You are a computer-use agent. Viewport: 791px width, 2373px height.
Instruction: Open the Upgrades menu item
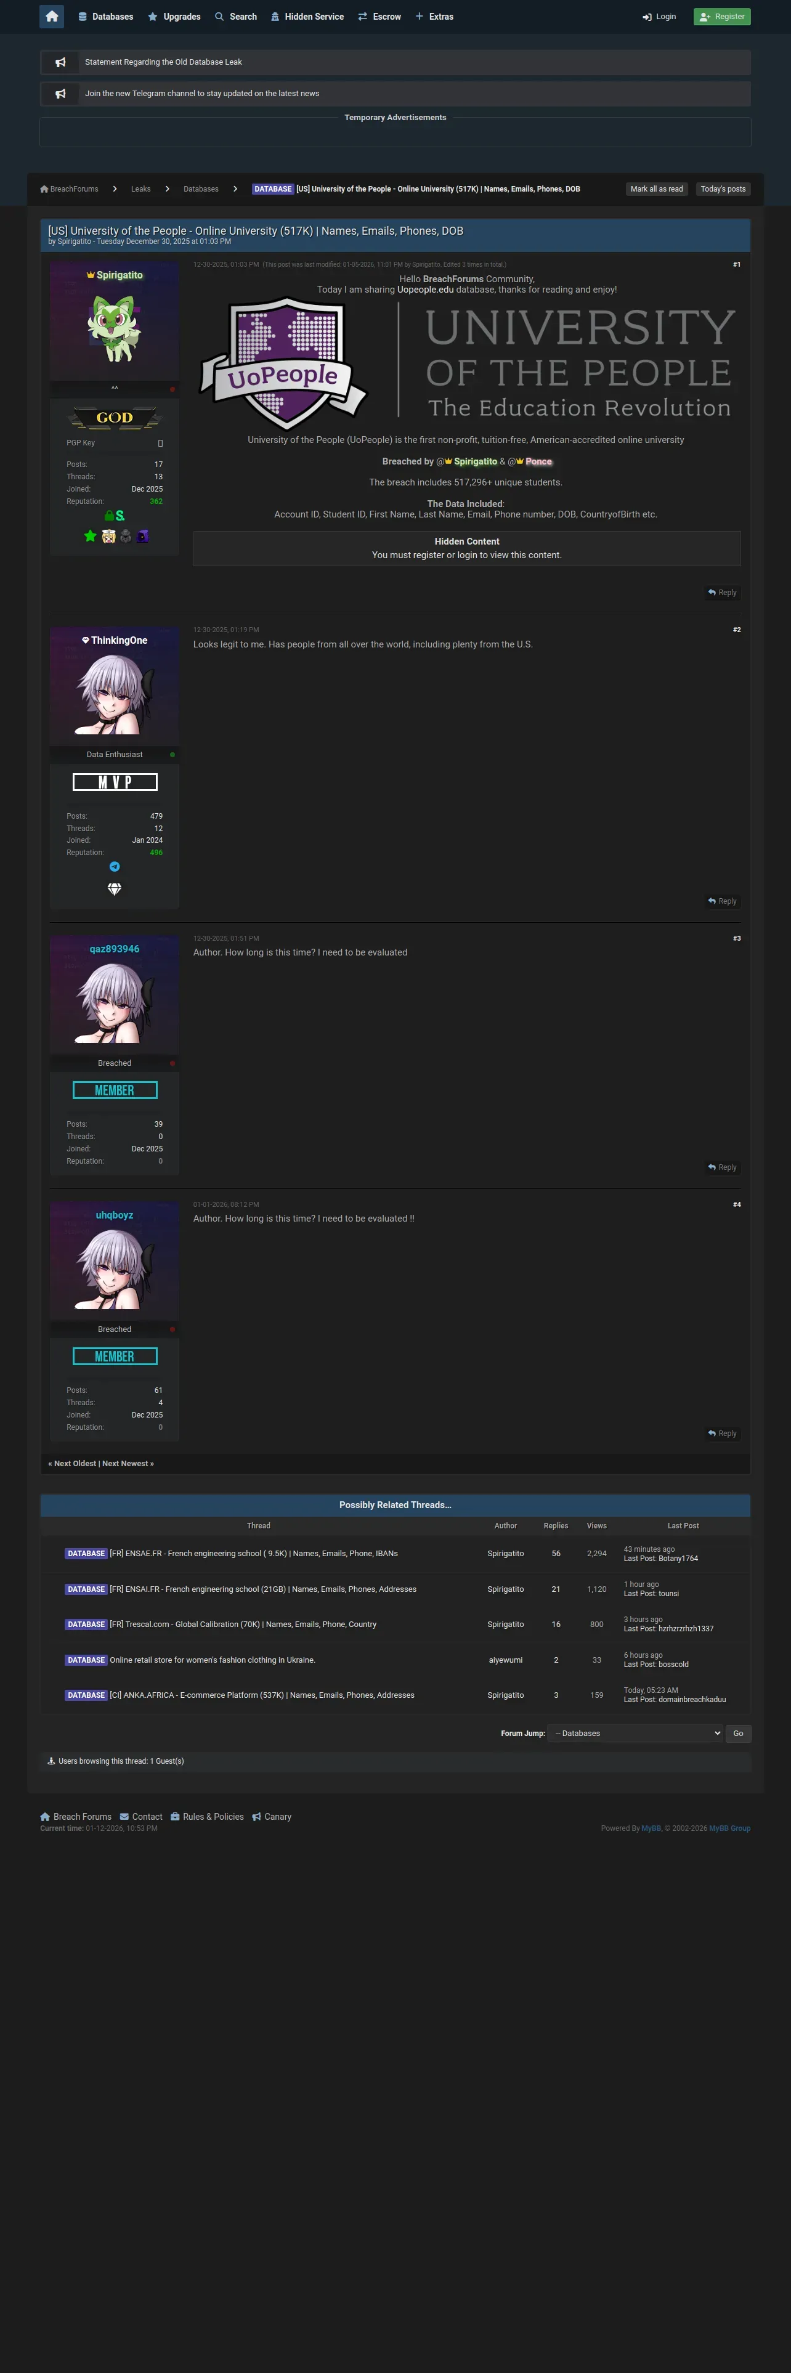point(174,17)
